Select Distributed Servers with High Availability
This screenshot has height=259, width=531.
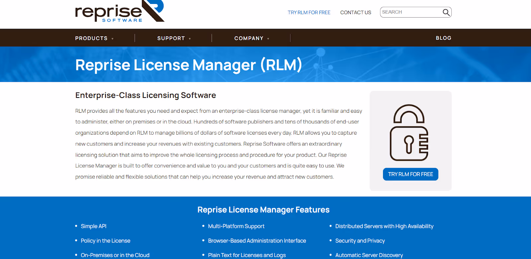pyautogui.click(x=384, y=226)
